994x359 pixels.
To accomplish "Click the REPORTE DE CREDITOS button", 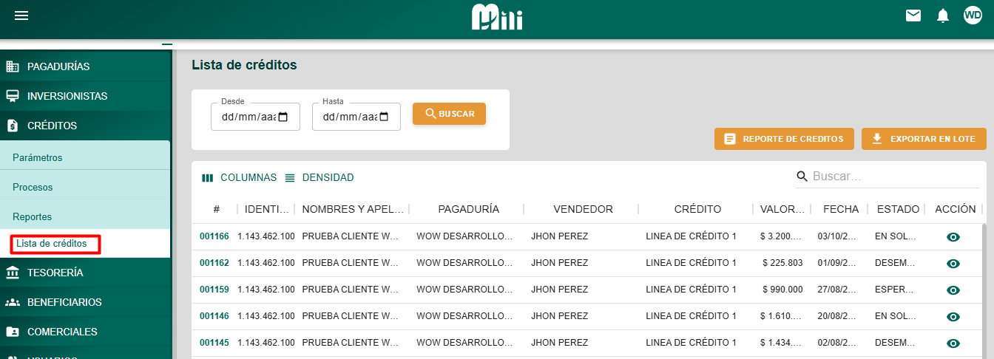I will point(783,139).
